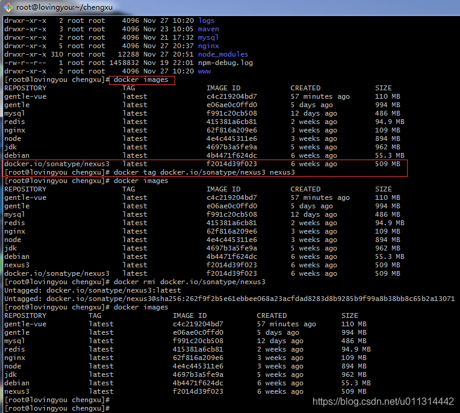Click the first 'docker images' command boxed in red

tap(141, 80)
